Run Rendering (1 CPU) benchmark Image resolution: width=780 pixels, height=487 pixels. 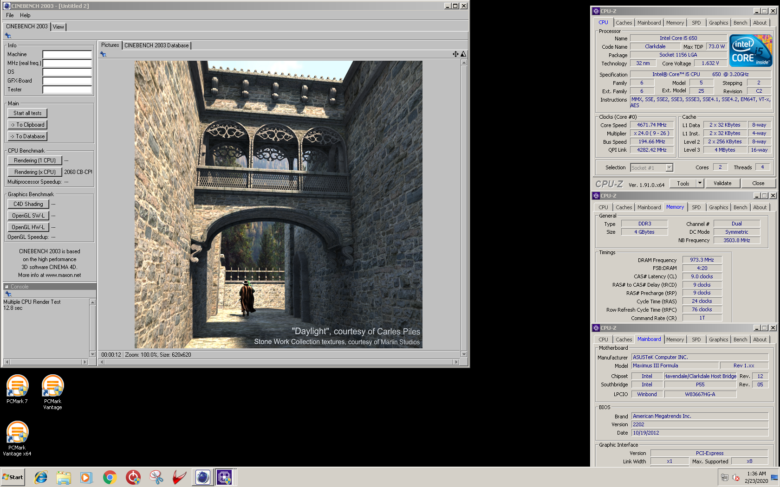[35, 160]
